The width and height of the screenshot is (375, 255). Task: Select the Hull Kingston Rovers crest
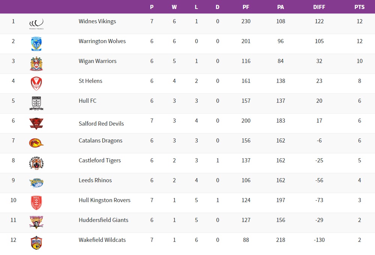tap(36, 202)
